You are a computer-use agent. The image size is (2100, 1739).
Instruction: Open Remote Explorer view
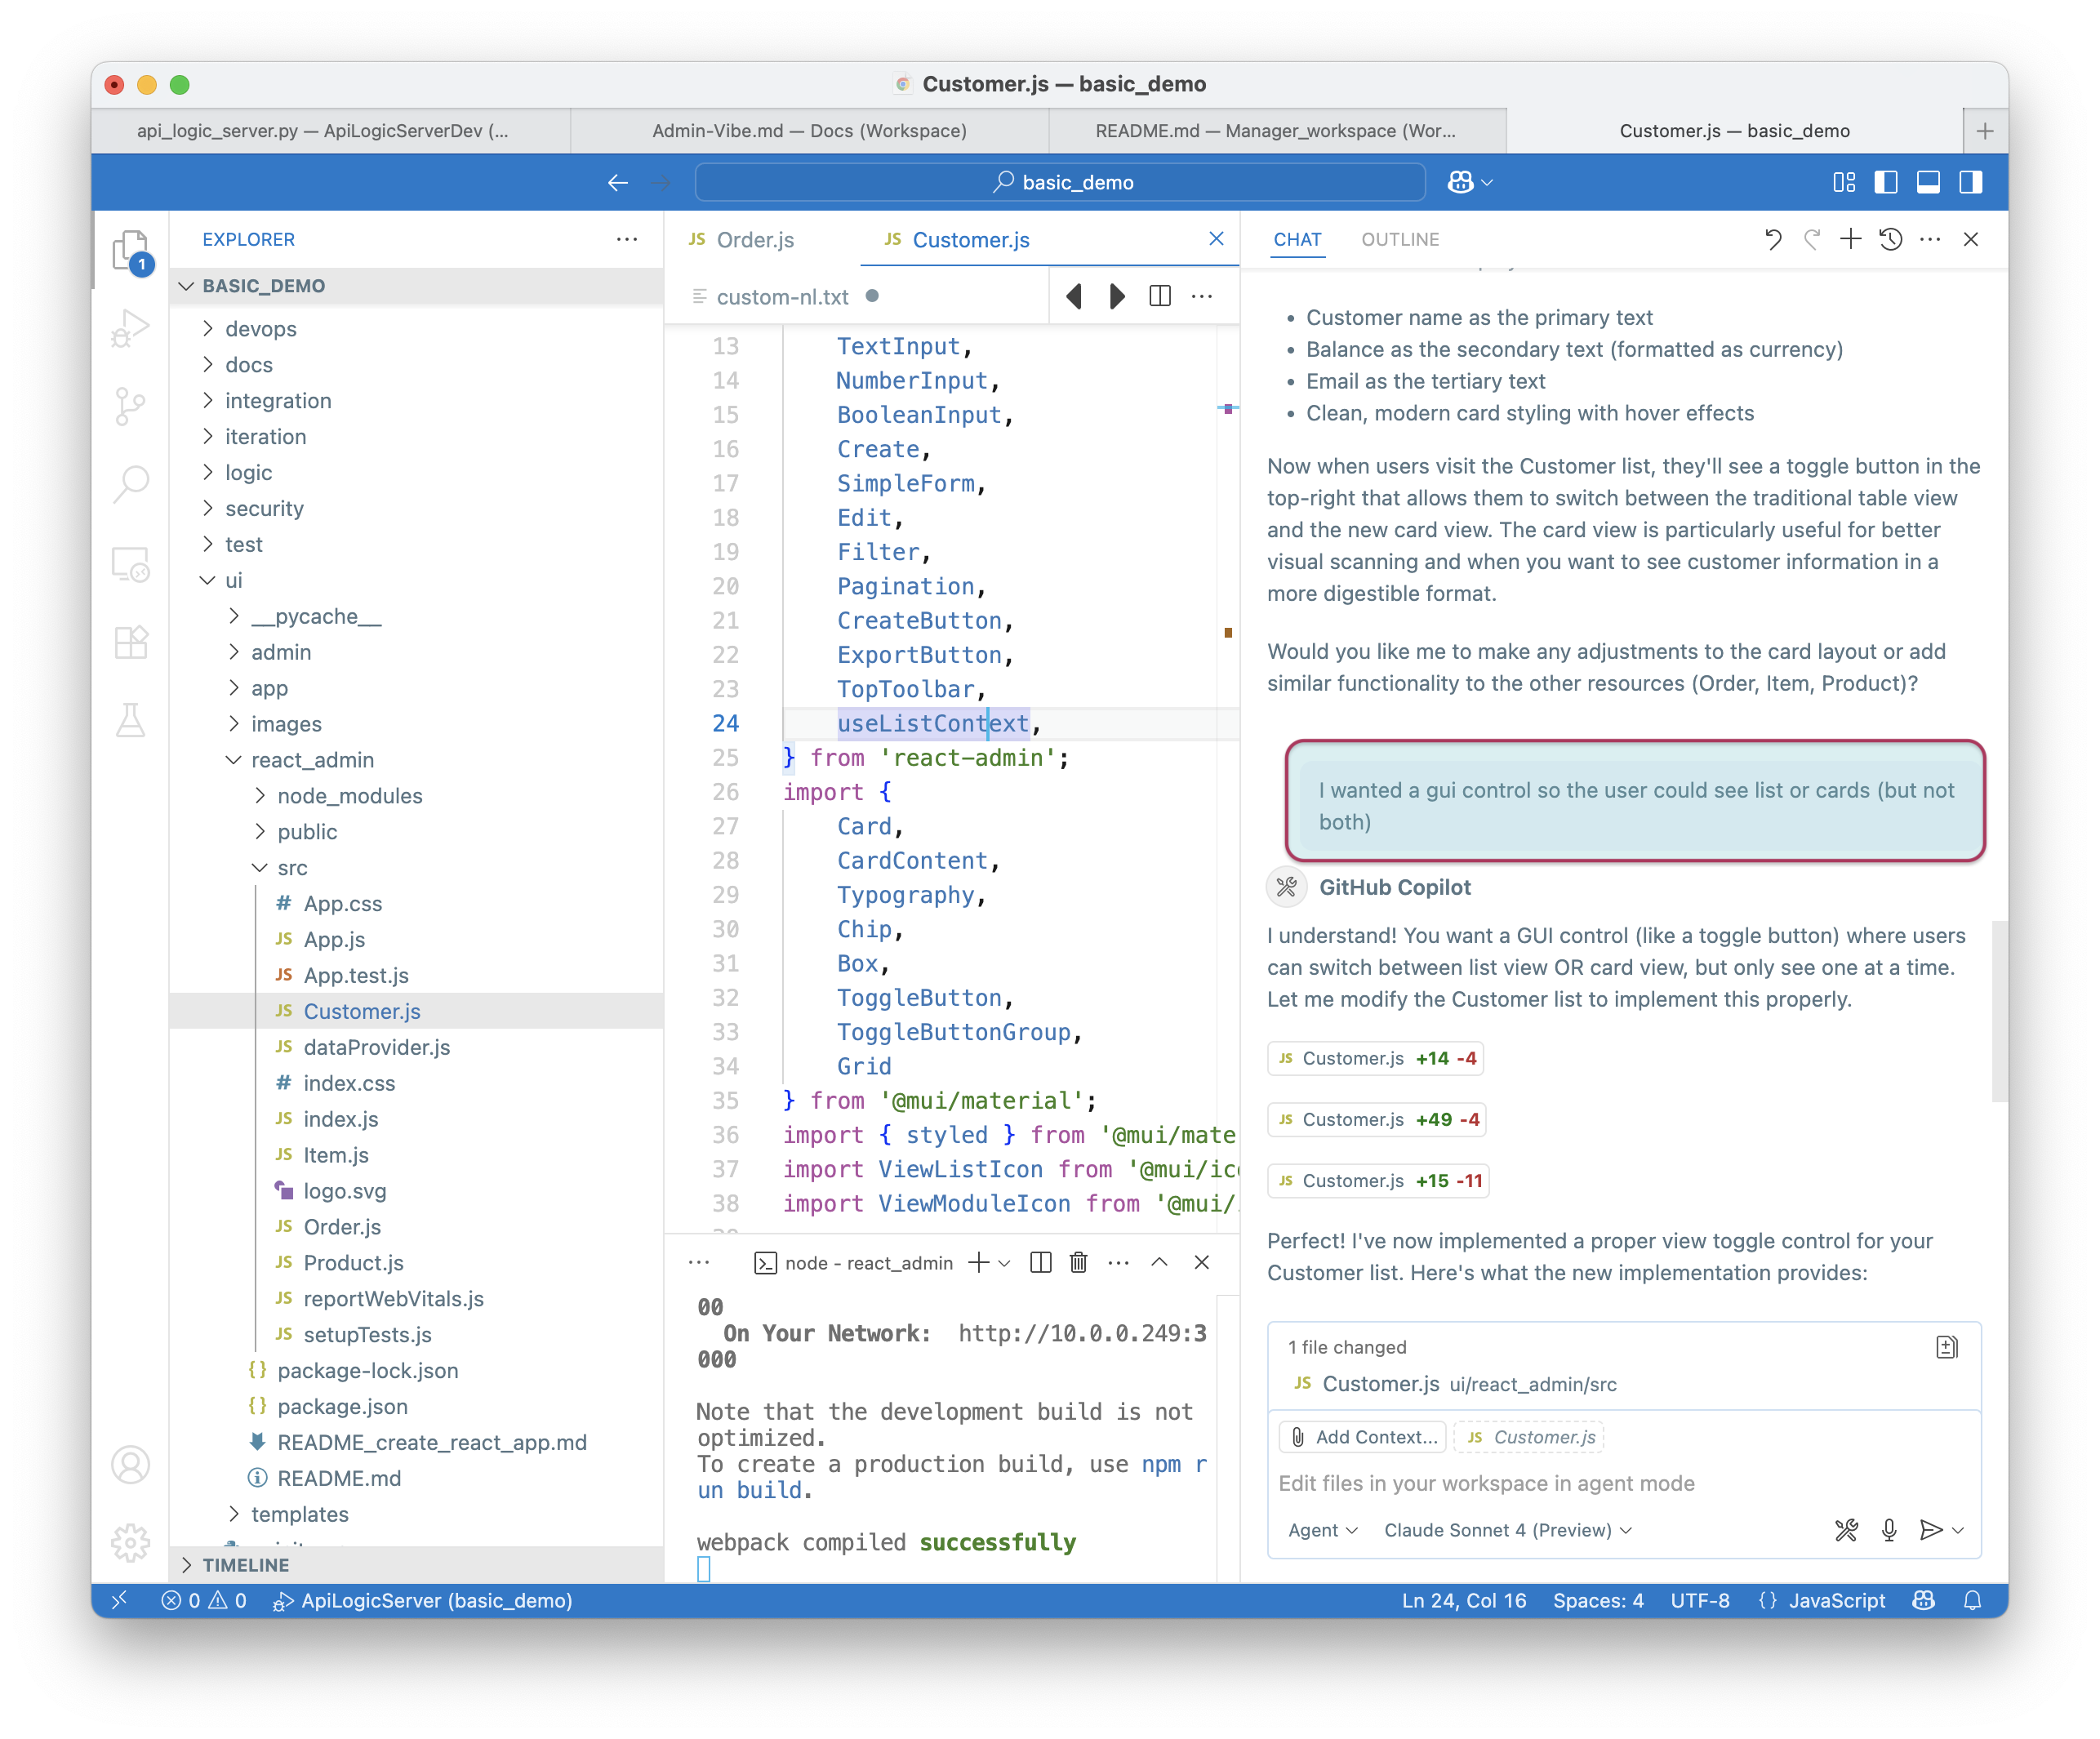[130, 564]
